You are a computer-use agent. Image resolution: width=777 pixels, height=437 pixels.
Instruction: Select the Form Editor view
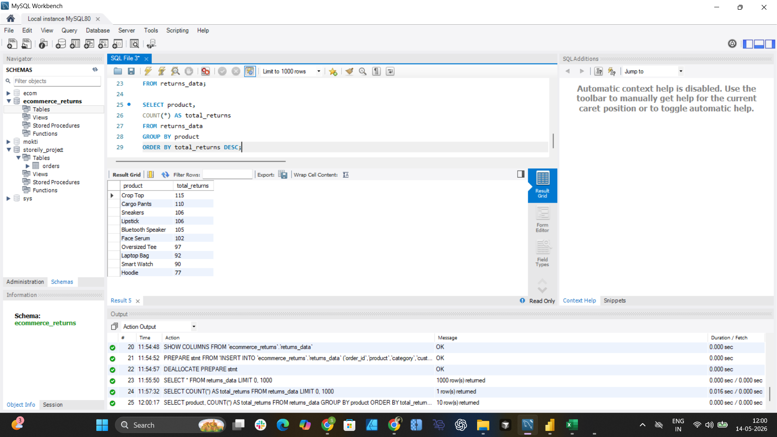coord(542,220)
